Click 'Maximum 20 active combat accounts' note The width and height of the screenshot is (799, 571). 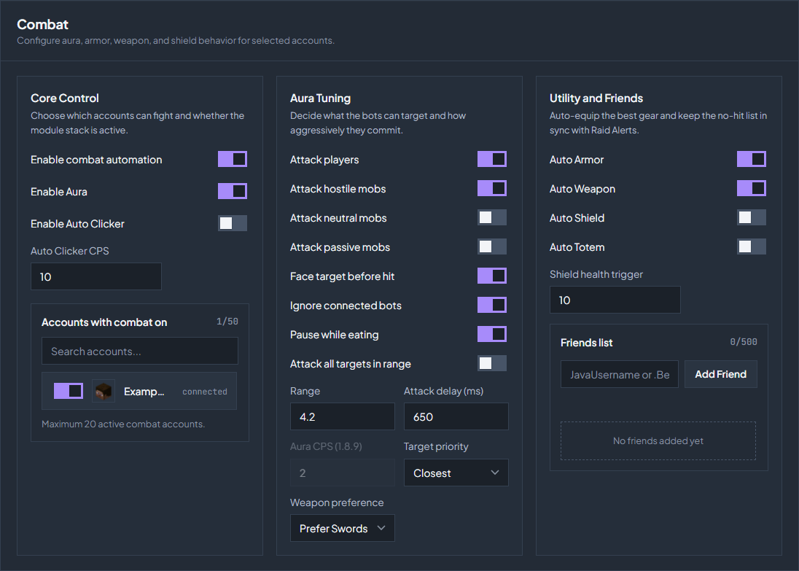pyautogui.click(x=123, y=424)
